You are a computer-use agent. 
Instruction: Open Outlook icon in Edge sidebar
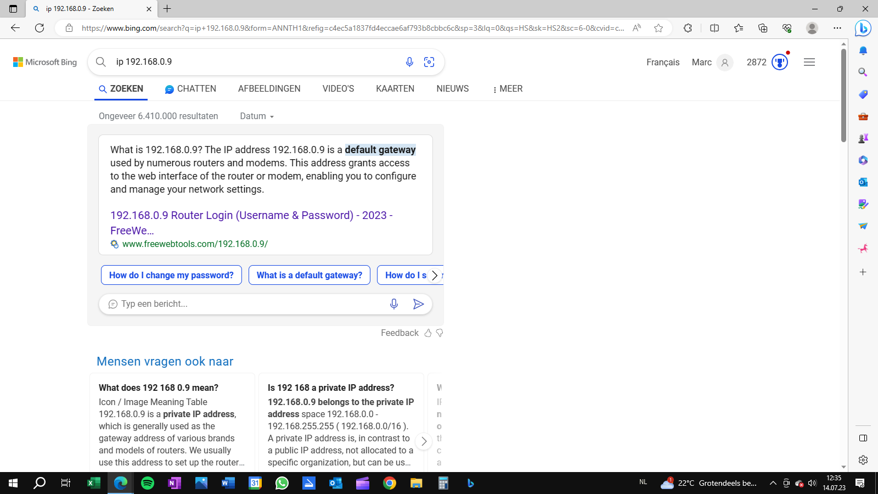click(863, 182)
